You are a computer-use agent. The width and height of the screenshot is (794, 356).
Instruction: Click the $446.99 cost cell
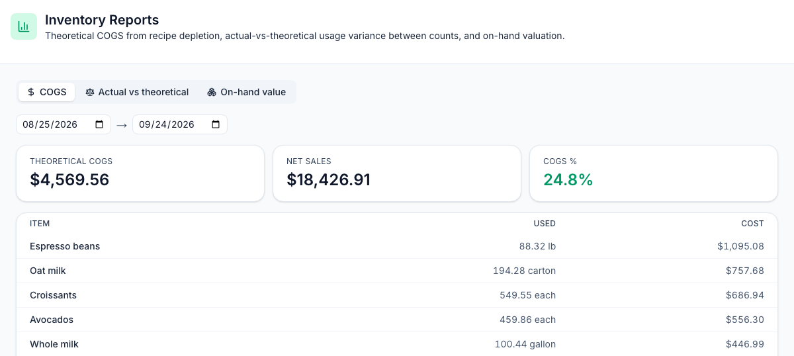[x=745, y=344]
